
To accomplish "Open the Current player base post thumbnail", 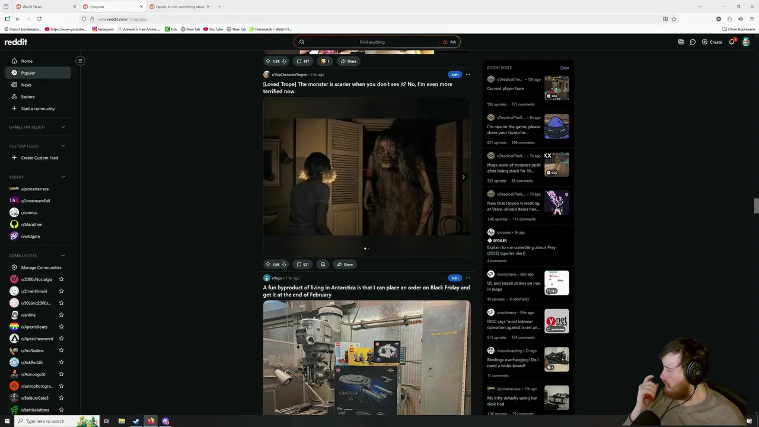I will coord(557,88).
